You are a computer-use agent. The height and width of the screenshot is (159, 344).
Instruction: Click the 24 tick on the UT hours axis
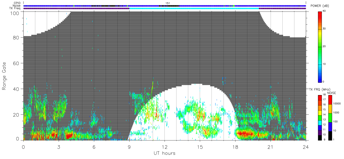point(306,147)
